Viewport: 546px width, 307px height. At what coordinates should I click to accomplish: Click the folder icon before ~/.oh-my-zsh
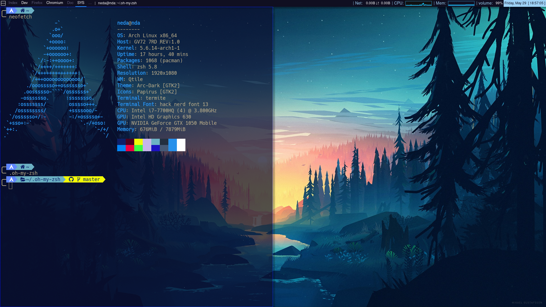pos(23,179)
